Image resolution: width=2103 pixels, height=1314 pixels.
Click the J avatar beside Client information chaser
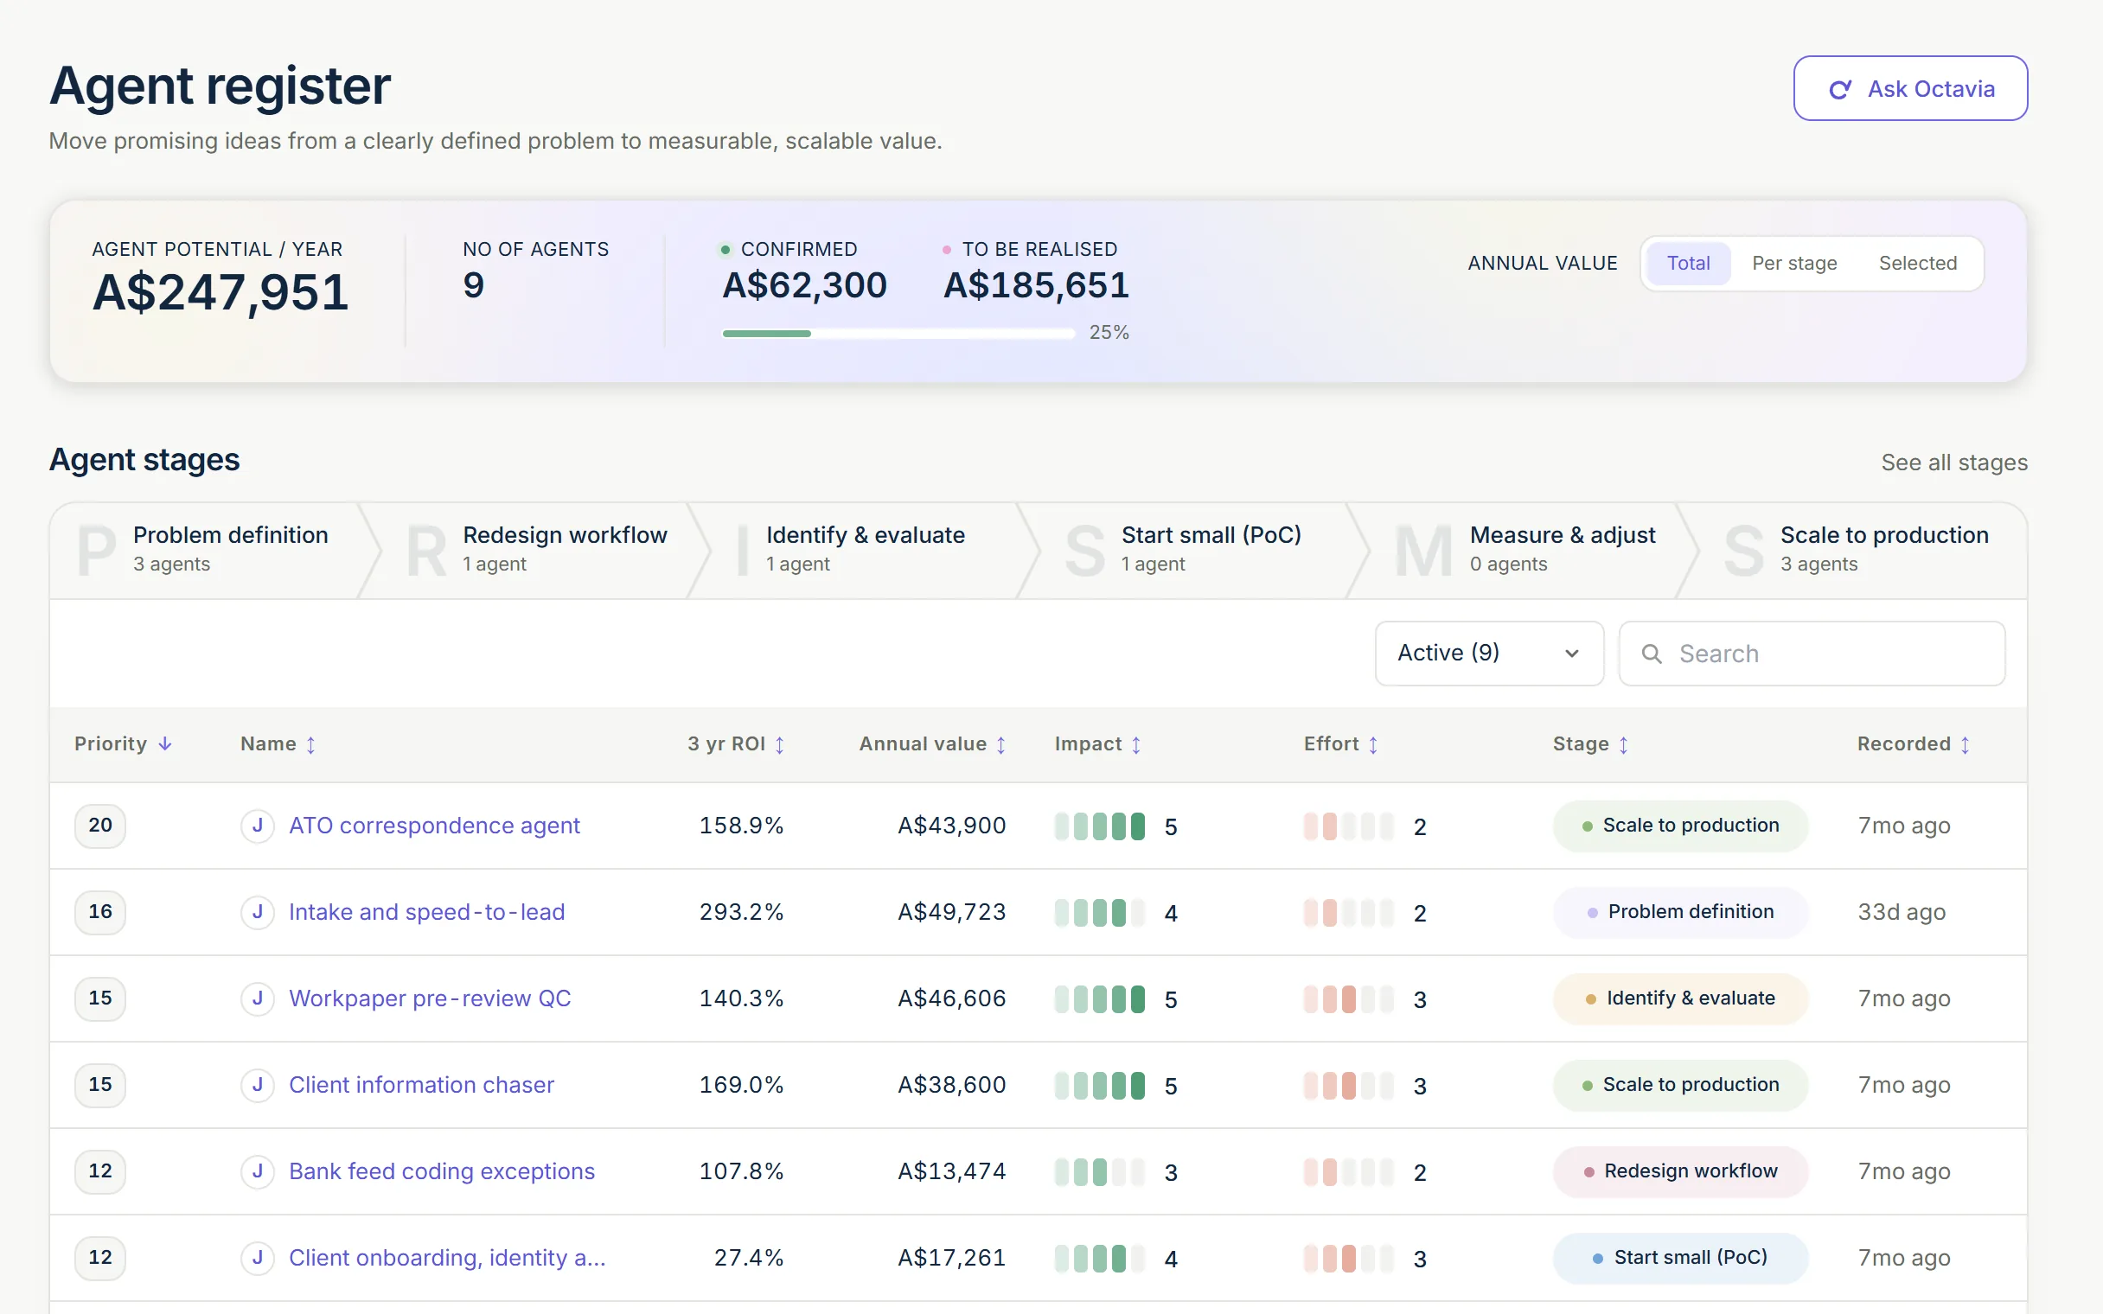pyautogui.click(x=257, y=1086)
